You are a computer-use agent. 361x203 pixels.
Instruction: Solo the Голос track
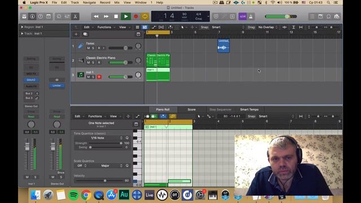pos(93,48)
